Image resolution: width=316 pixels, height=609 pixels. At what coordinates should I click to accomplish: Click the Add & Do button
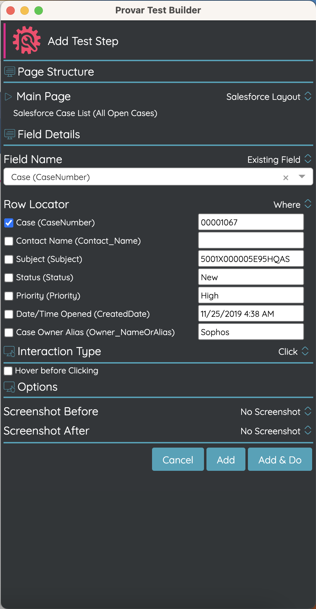(x=280, y=459)
